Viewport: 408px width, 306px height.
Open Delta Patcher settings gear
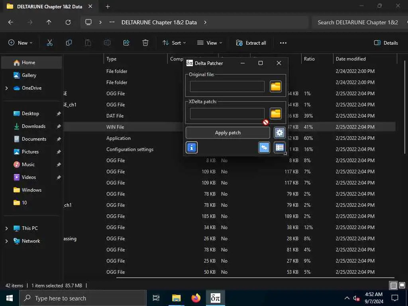coord(279,133)
